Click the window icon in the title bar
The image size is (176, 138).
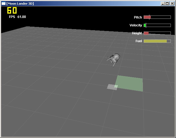pos(4,4)
